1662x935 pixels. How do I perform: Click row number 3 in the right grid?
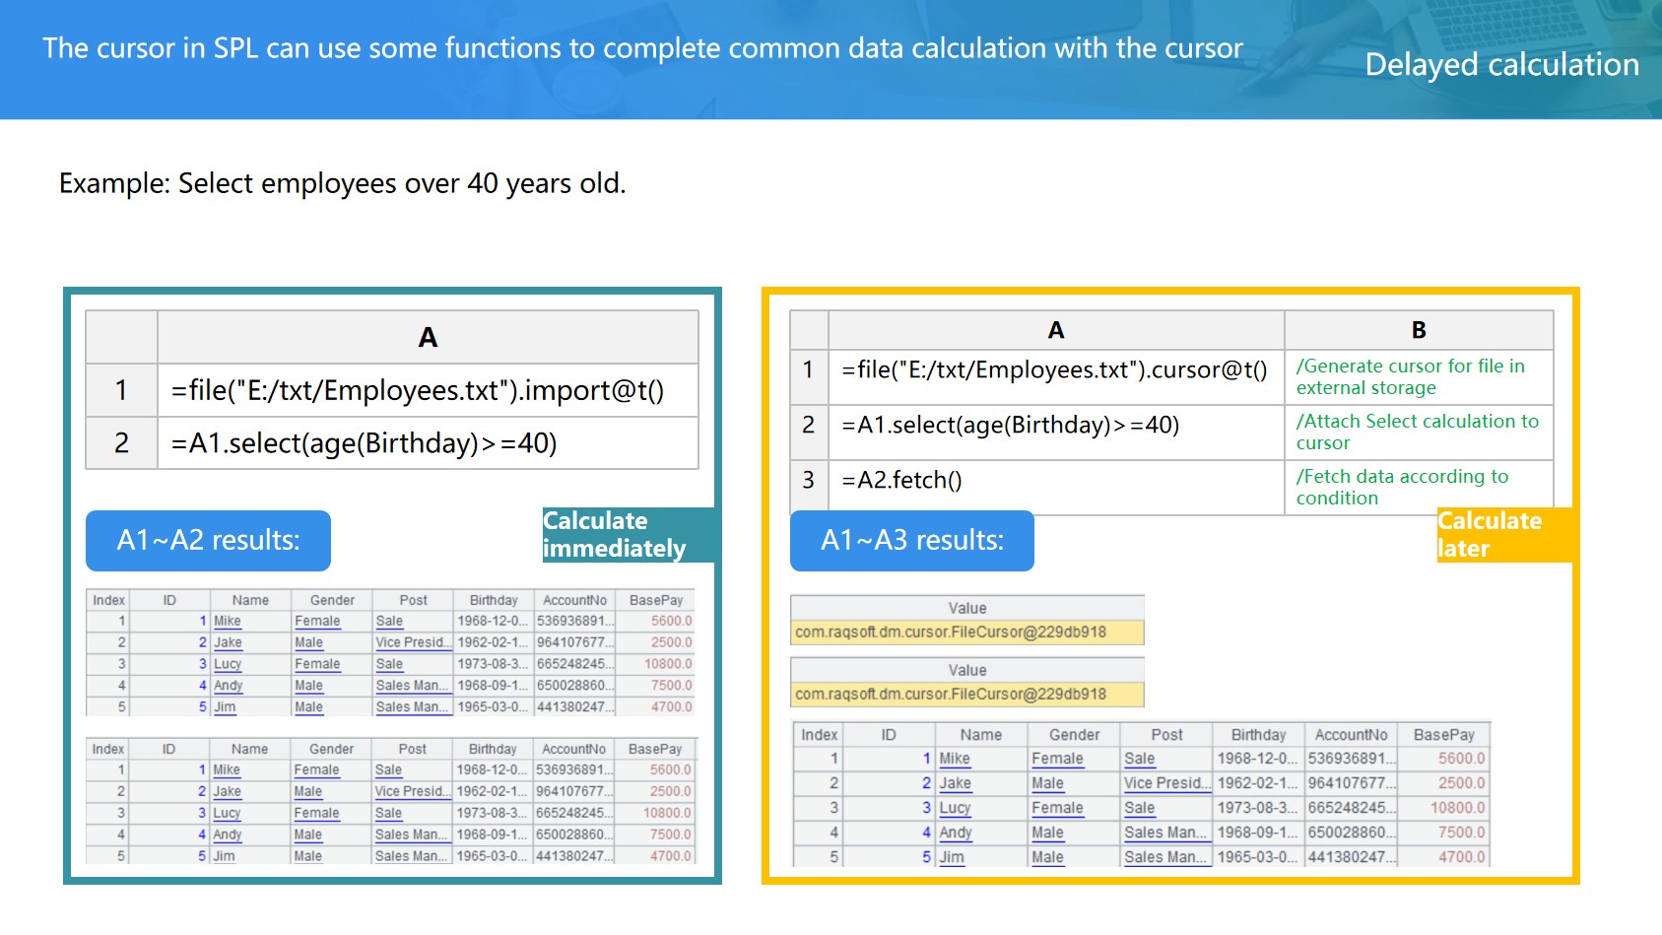(808, 481)
